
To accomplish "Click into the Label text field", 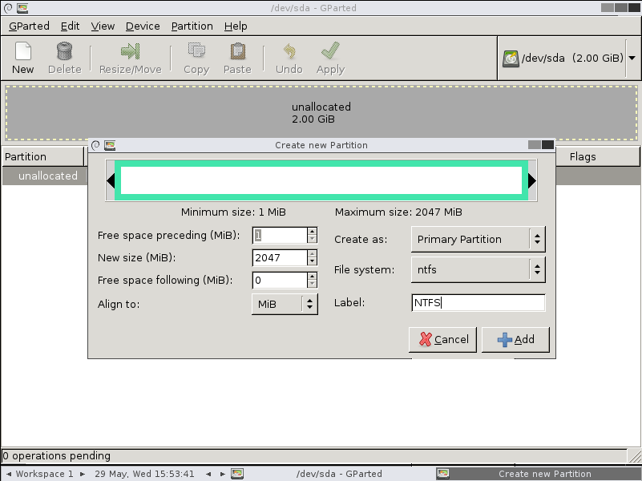I will coord(478,303).
